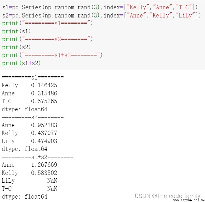Click the Kelly 0.583502 sum result
This screenshot has width=205, height=202.
click(x=29, y=173)
